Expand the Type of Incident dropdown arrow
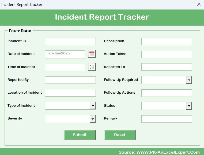This screenshot has width=204, height=155. pos(93,106)
